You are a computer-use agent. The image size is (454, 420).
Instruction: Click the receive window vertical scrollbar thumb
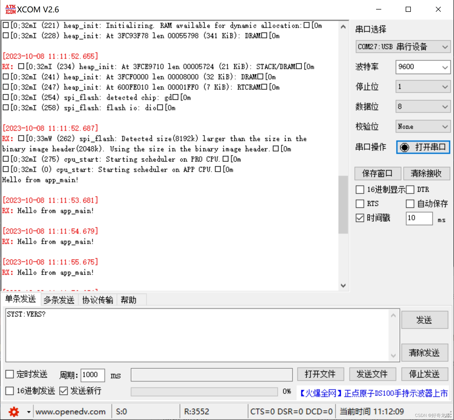point(343,204)
